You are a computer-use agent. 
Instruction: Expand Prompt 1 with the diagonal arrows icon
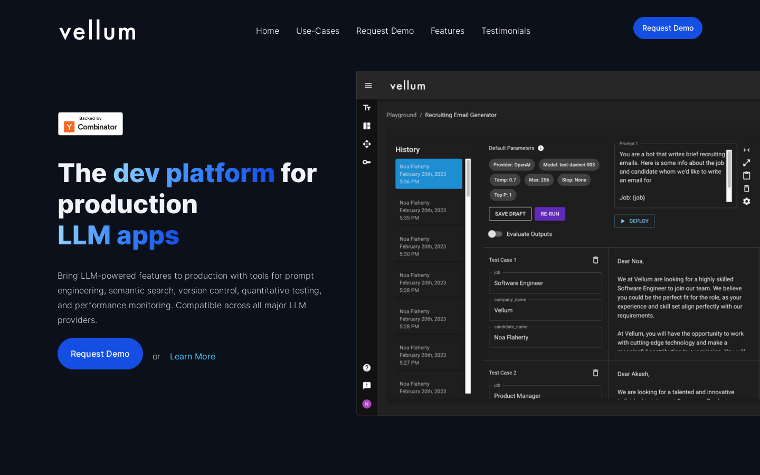[x=746, y=163]
